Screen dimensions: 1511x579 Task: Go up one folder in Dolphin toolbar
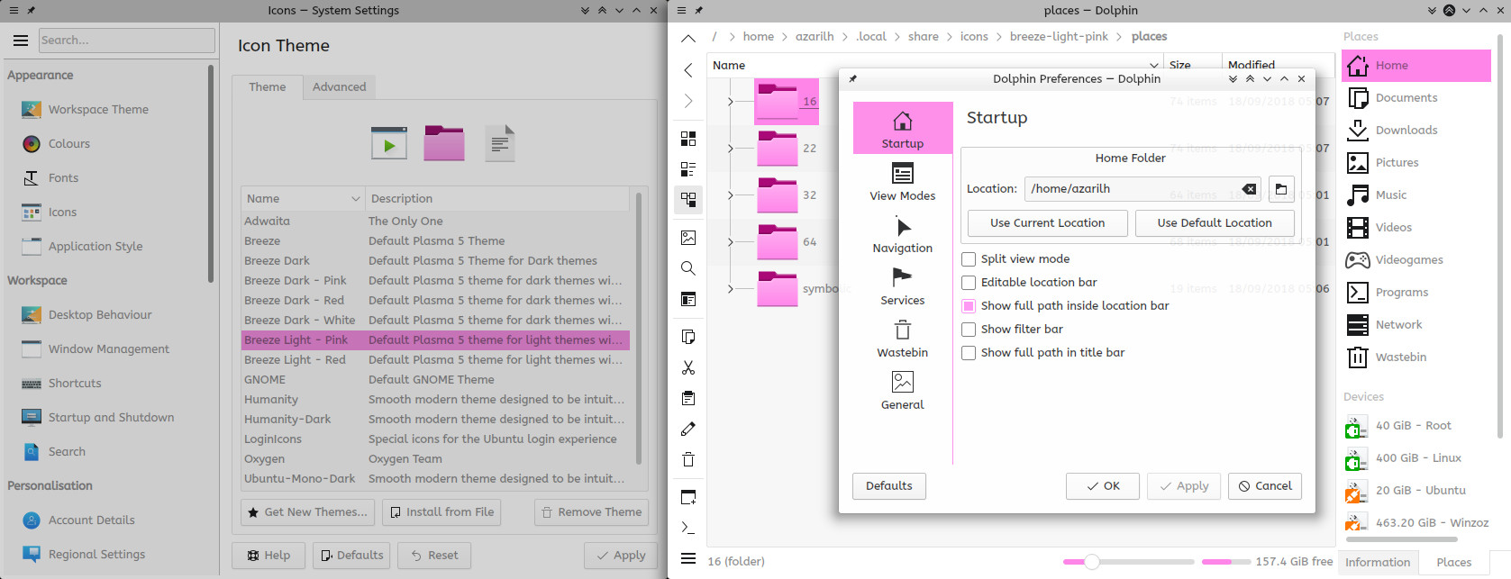[688, 39]
